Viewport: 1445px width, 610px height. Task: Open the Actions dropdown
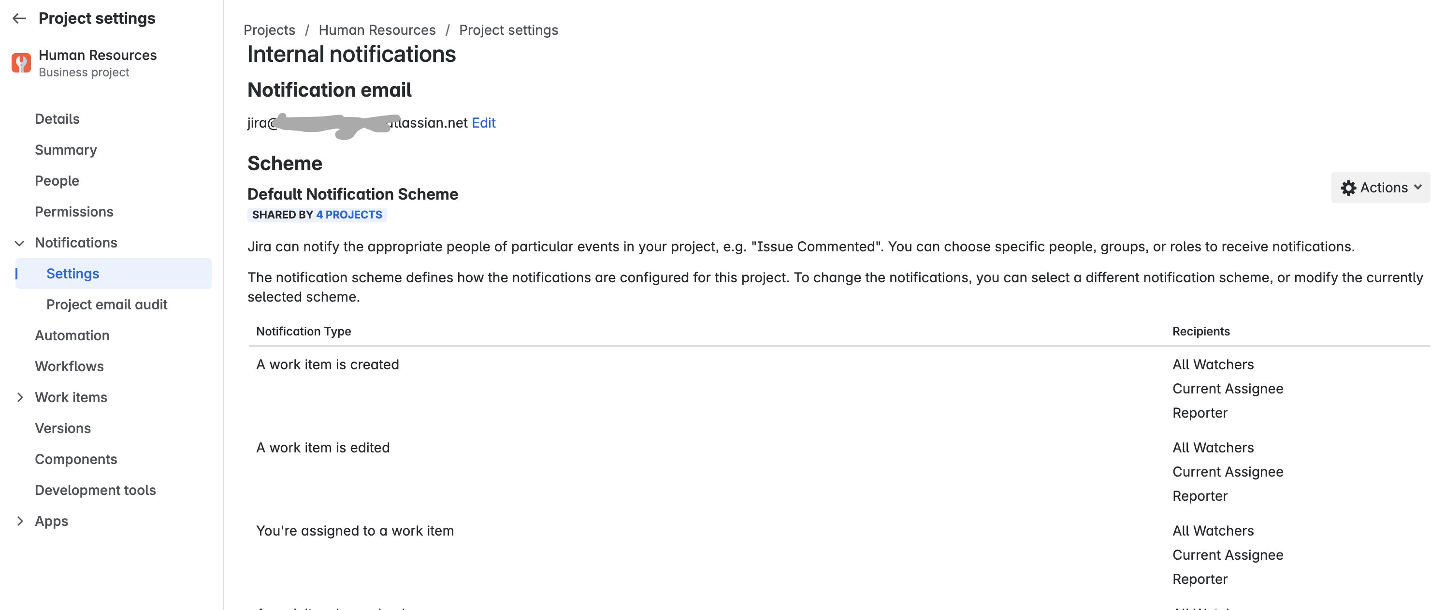(1381, 188)
